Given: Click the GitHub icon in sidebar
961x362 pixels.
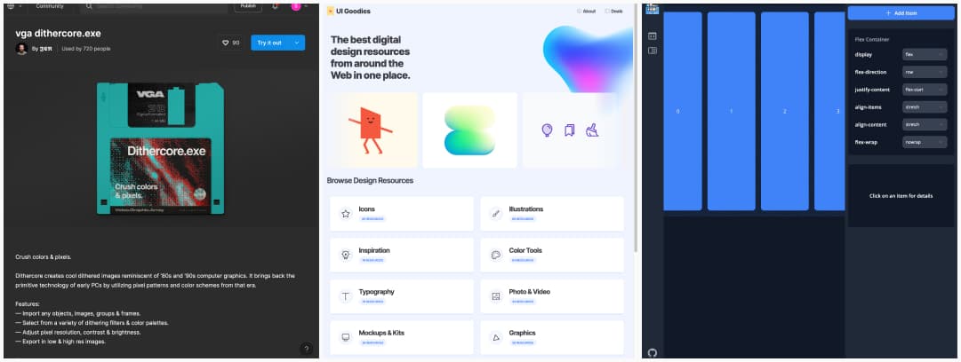Looking at the screenshot, I should pyautogui.click(x=653, y=353).
